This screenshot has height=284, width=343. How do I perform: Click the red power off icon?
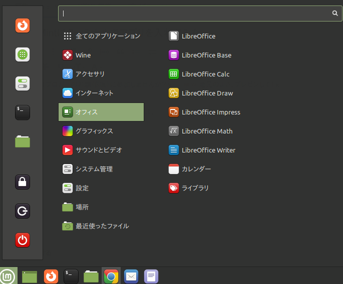[x=23, y=240]
